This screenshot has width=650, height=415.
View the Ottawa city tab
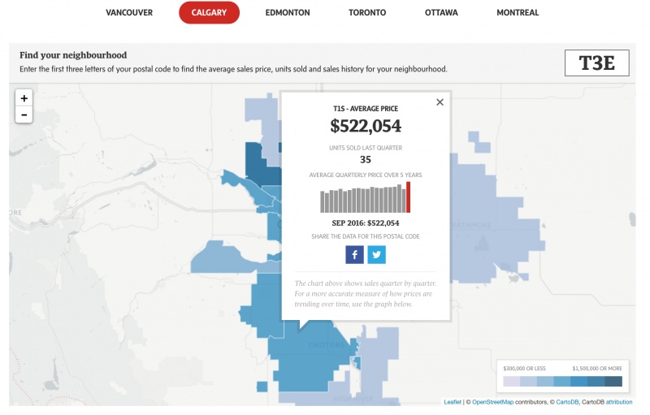click(x=441, y=13)
